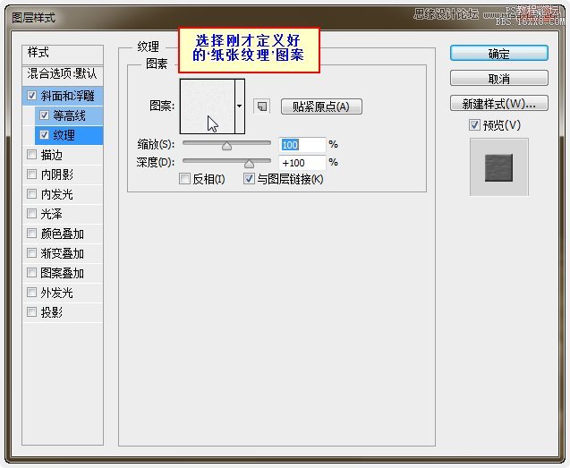Image resolution: width=570 pixels, height=468 pixels.
Task: Enable the 内阴影 checkbox
Action: (31, 174)
